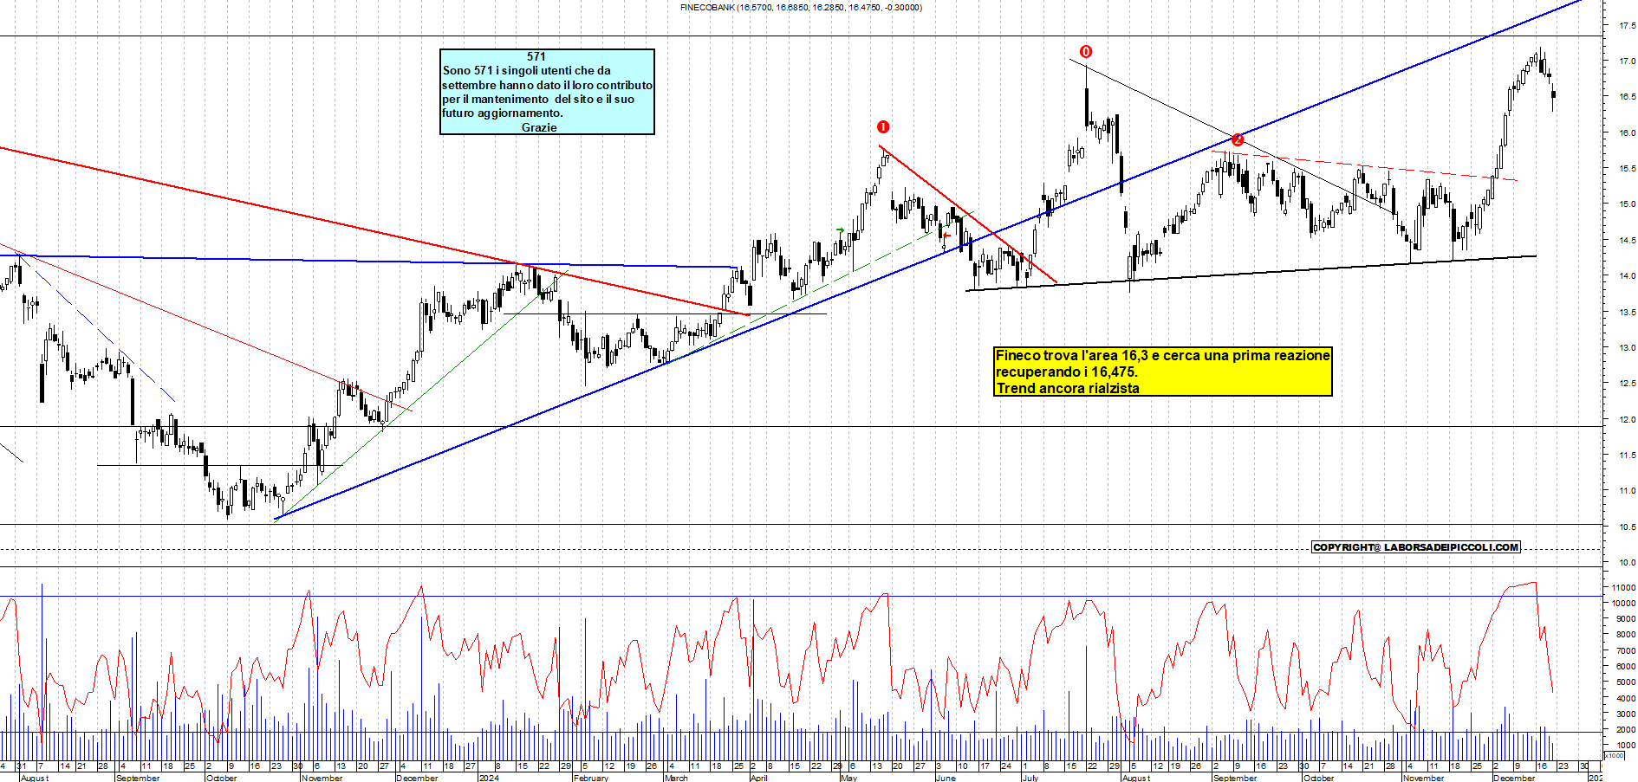
Task: Click the March month label
Action: coord(676,778)
